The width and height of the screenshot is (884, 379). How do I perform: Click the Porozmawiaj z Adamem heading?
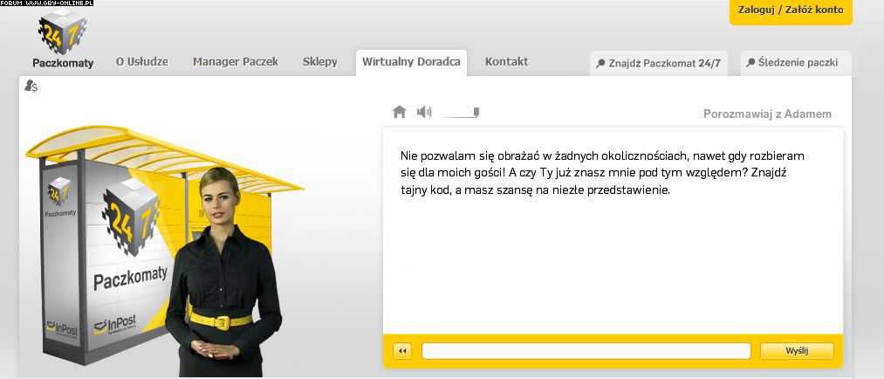click(x=767, y=114)
